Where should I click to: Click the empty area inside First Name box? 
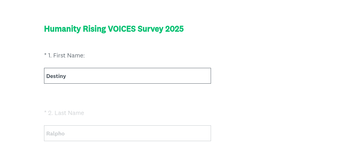143,76
